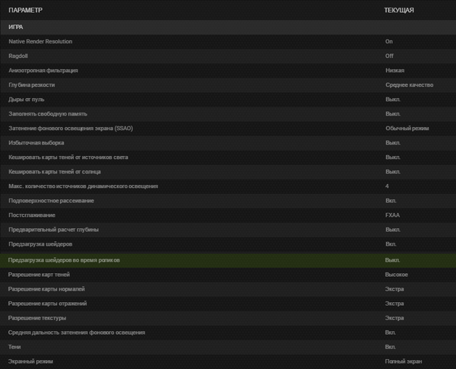Toggle Вкл. value for Подповерхностное рассеивание
The height and width of the screenshot is (369, 456).
click(391, 201)
